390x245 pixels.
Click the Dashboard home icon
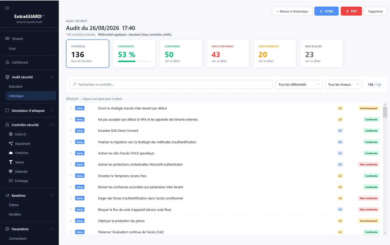(7, 62)
